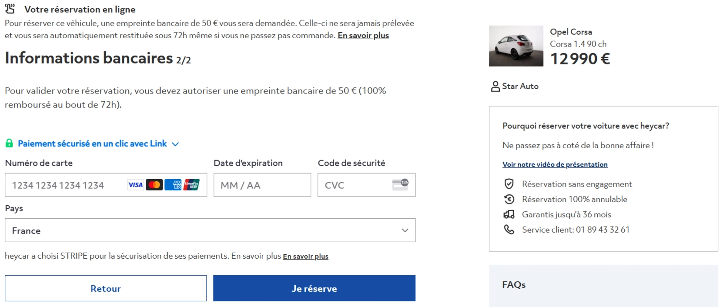Click the euro refund icon for Réservation annulable

[x=509, y=199]
